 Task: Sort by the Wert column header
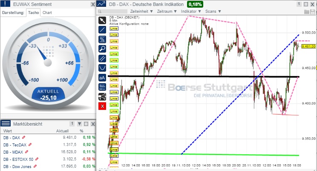[8, 131]
